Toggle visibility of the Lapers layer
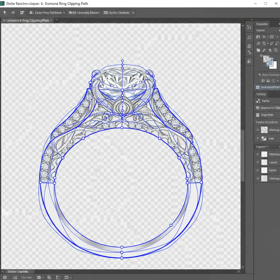280x280 pixels. click(x=257, y=162)
